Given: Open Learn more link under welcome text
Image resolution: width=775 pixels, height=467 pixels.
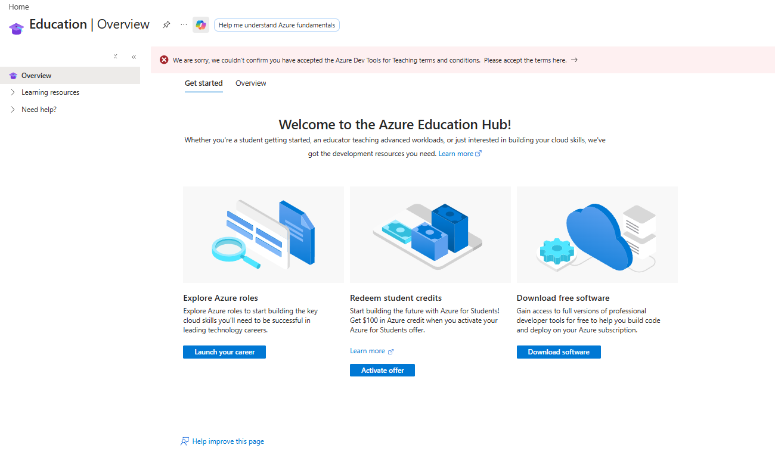Looking at the screenshot, I should 460,154.
